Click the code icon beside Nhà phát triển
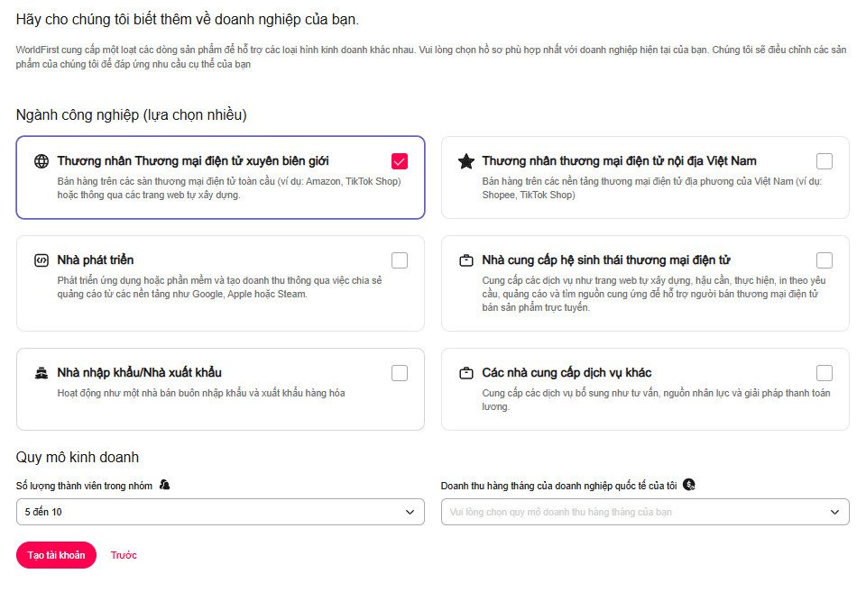The height and width of the screenshot is (601, 866). point(41,260)
